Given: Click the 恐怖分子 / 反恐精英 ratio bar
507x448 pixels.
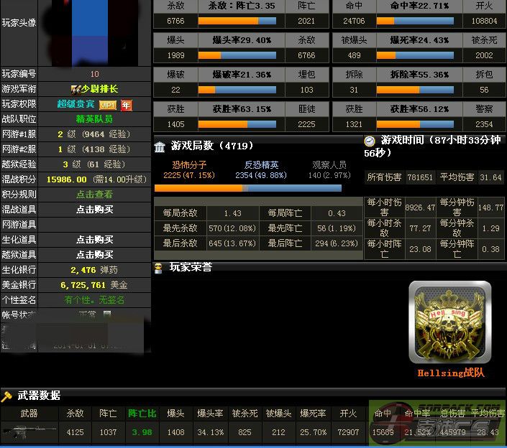Looking at the screenshot, I should point(247,188).
